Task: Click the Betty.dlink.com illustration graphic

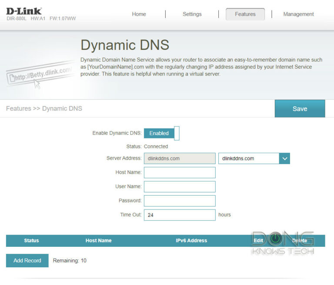Action: pos(40,75)
